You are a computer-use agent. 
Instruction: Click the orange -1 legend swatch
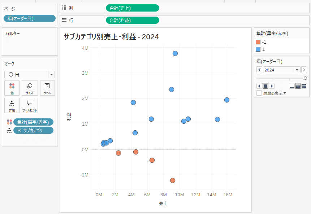258,42
